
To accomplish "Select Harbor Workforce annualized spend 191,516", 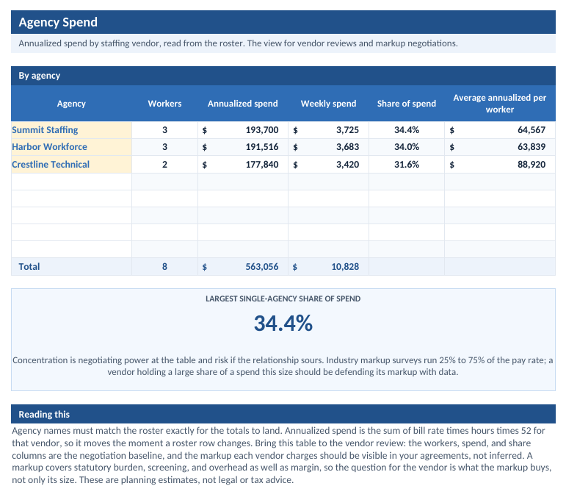I will tap(243, 147).
